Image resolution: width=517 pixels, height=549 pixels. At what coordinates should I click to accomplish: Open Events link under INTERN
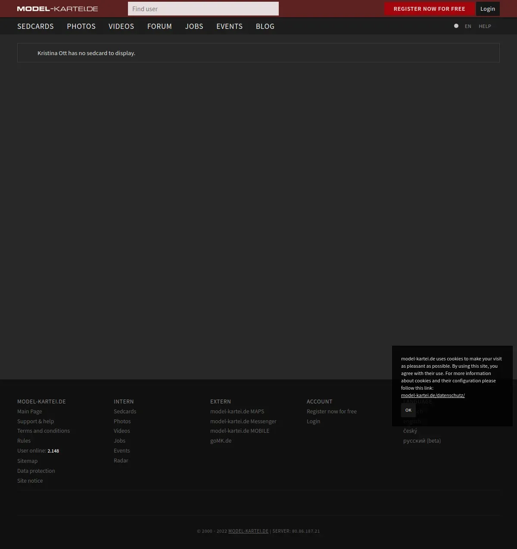pos(122,450)
